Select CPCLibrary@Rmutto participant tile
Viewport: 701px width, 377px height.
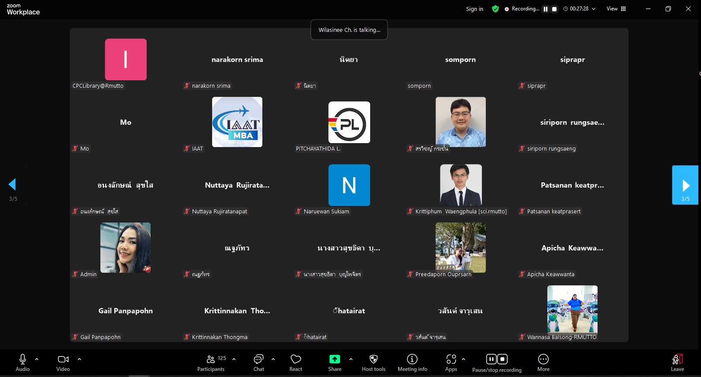click(x=126, y=59)
